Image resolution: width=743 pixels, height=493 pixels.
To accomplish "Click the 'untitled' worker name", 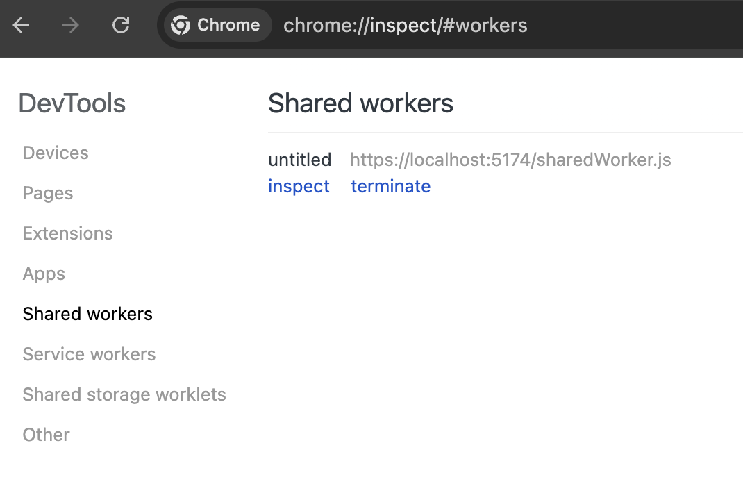I will 299,160.
